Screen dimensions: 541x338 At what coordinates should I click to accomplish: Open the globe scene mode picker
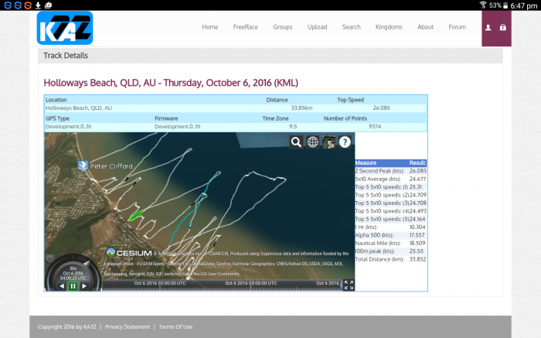pyautogui.click(x=312, y=142)
